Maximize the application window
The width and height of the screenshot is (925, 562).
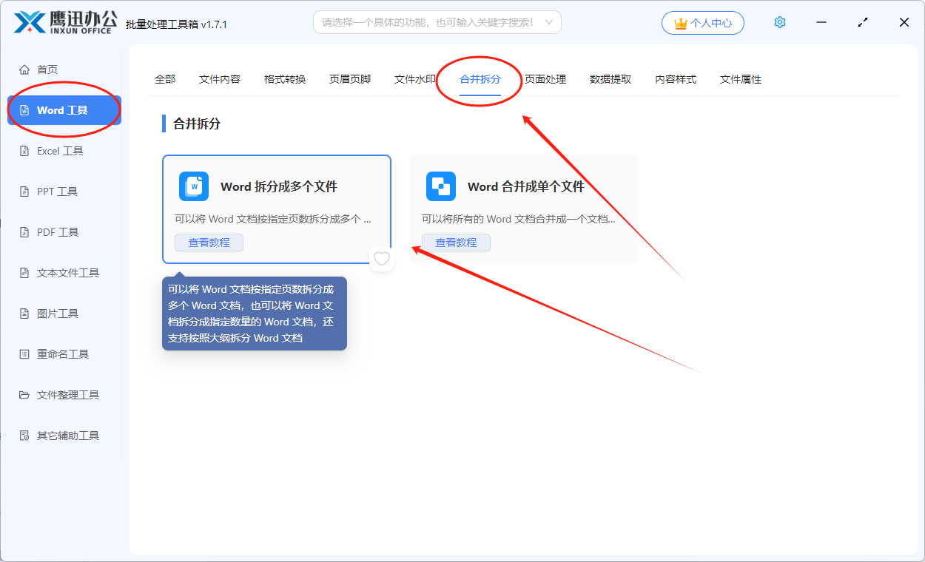(863, 23)
